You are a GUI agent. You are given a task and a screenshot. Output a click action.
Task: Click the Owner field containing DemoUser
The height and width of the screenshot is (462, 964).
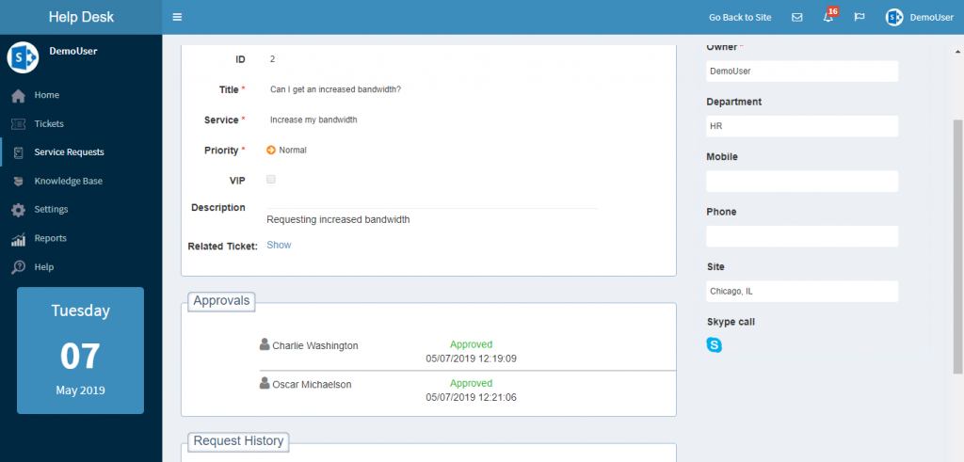pos(802,72)
